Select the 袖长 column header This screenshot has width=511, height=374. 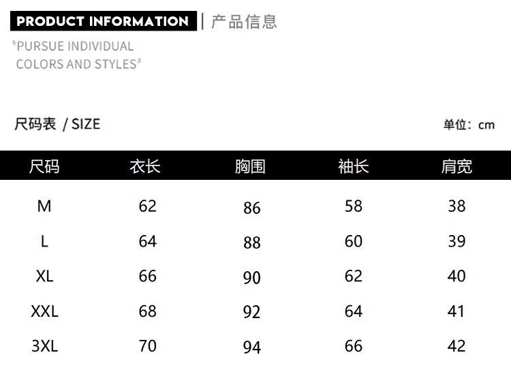[x=354, y=166]
